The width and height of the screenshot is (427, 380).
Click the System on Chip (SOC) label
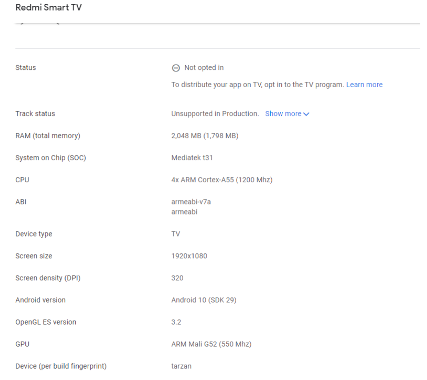click(x=51, y=158)
